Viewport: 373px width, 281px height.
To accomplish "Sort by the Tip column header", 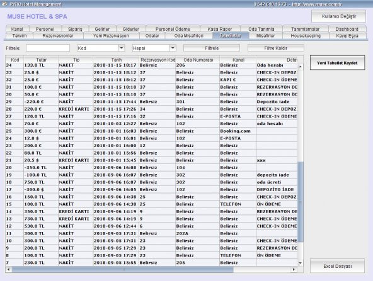I will (76, 60).
